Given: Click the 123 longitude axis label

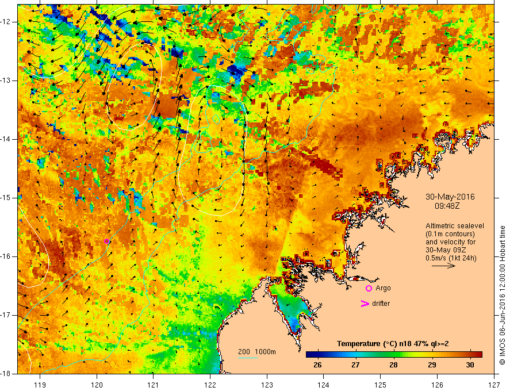Looking at the screenshot, I should point(267,385).
